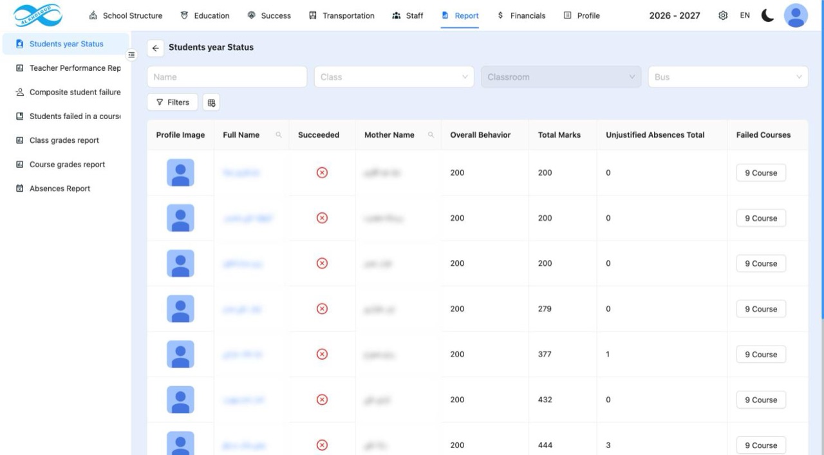The width and height of the screenshot is (824, 455).
Task: Click the search icon in Full Name header
Action: point(279,135)
